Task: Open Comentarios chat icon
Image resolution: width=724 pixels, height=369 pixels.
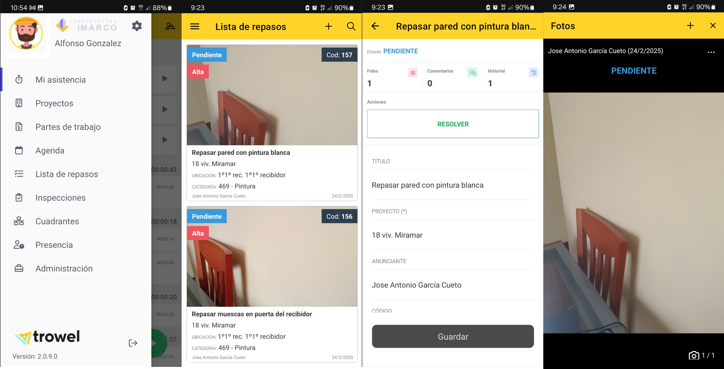Action: pos(472,72)
